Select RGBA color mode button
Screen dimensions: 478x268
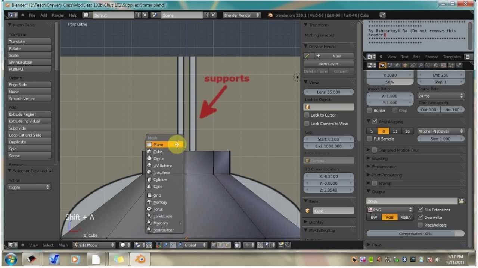405,217
